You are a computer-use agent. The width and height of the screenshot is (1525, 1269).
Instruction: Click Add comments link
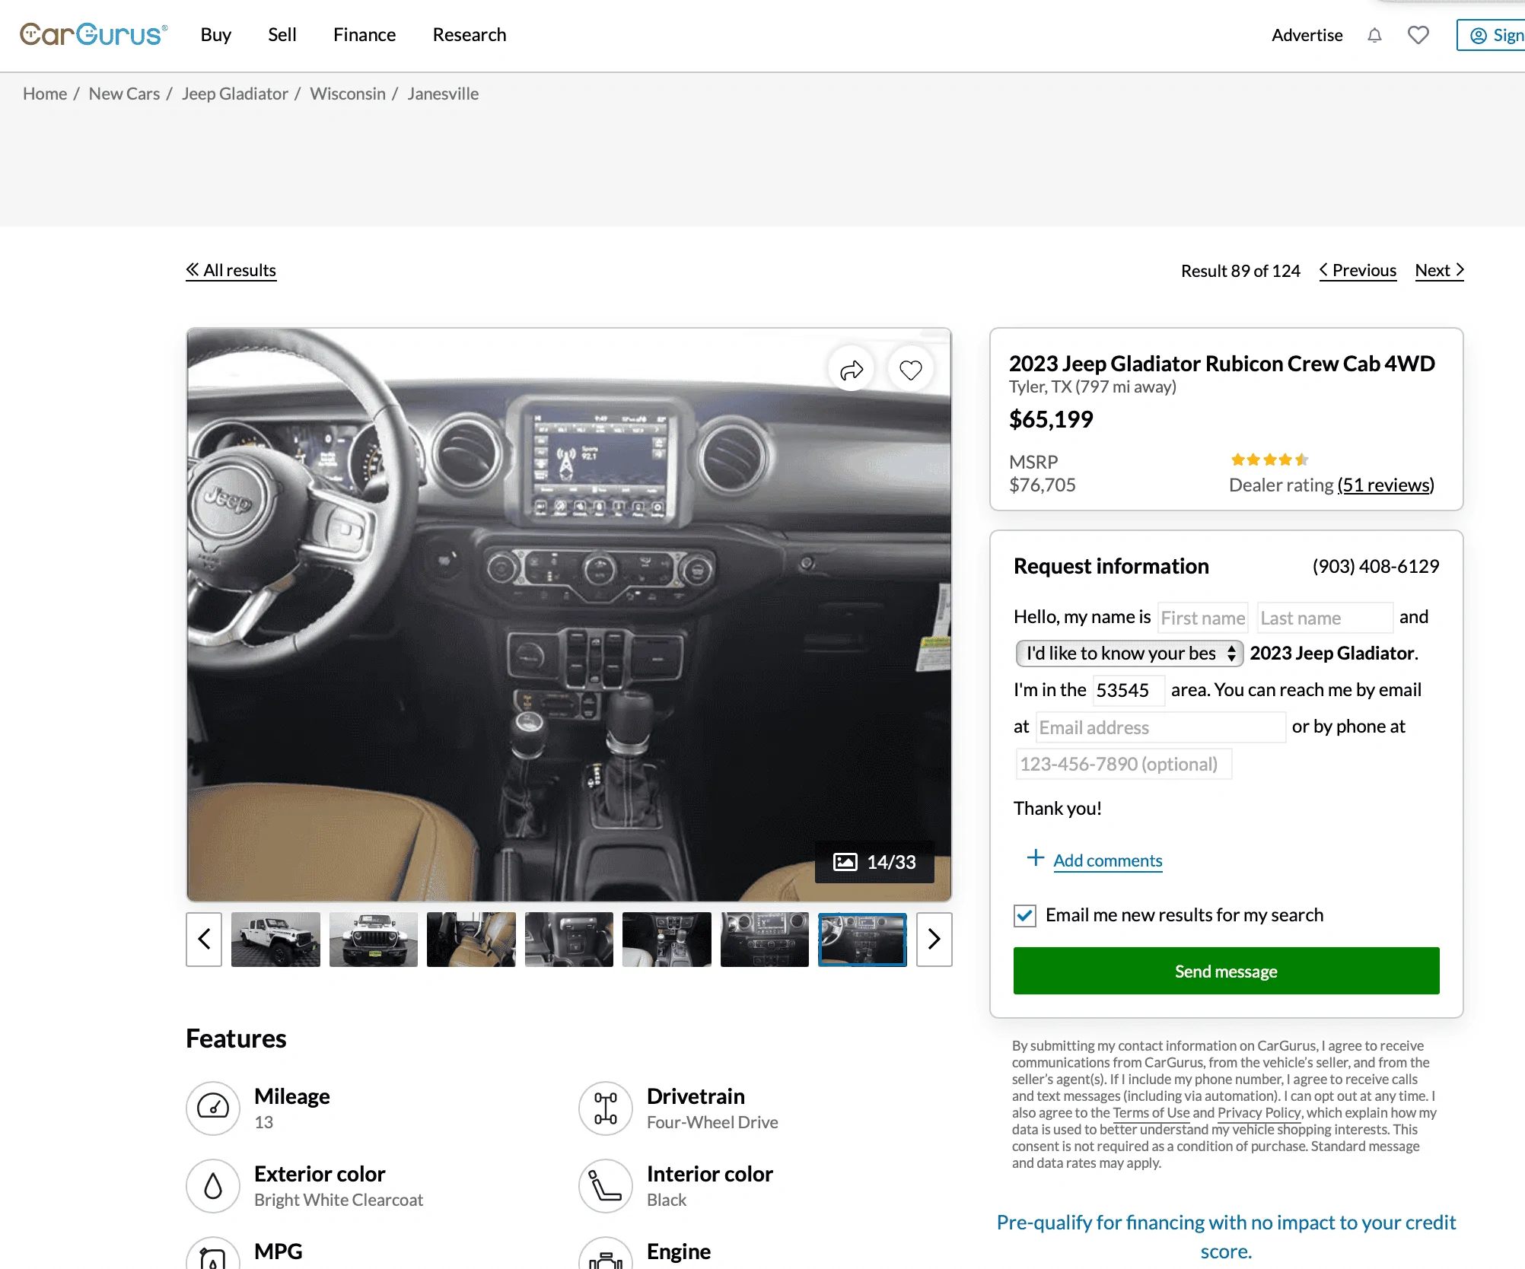(x=1108, y=860)
